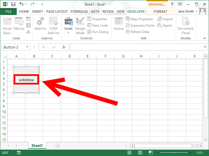Open the FILE tab
The image size is (209, 156).
pos(8,12)
